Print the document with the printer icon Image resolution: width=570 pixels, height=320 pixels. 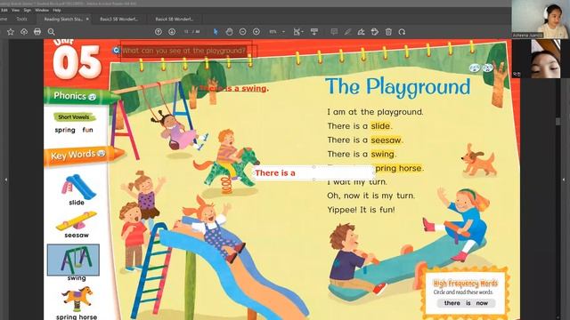(37, 32)
